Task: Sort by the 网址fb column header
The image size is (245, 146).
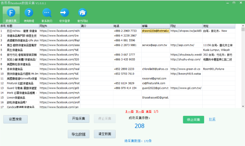Action: tap(60, 26)
